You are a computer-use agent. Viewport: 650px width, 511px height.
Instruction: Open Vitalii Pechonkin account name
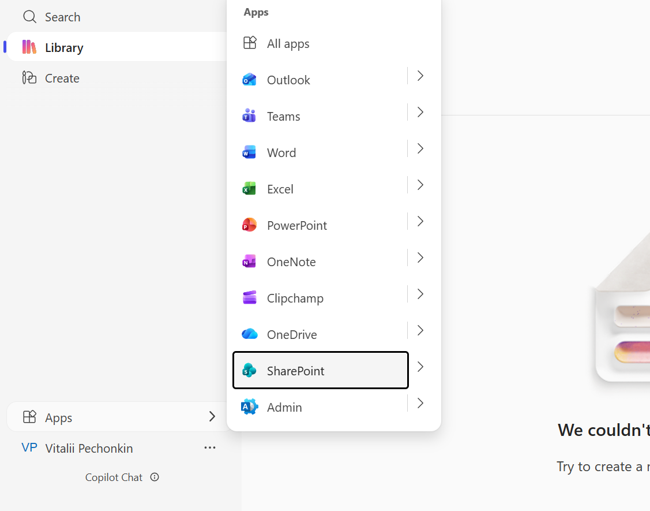89,448
